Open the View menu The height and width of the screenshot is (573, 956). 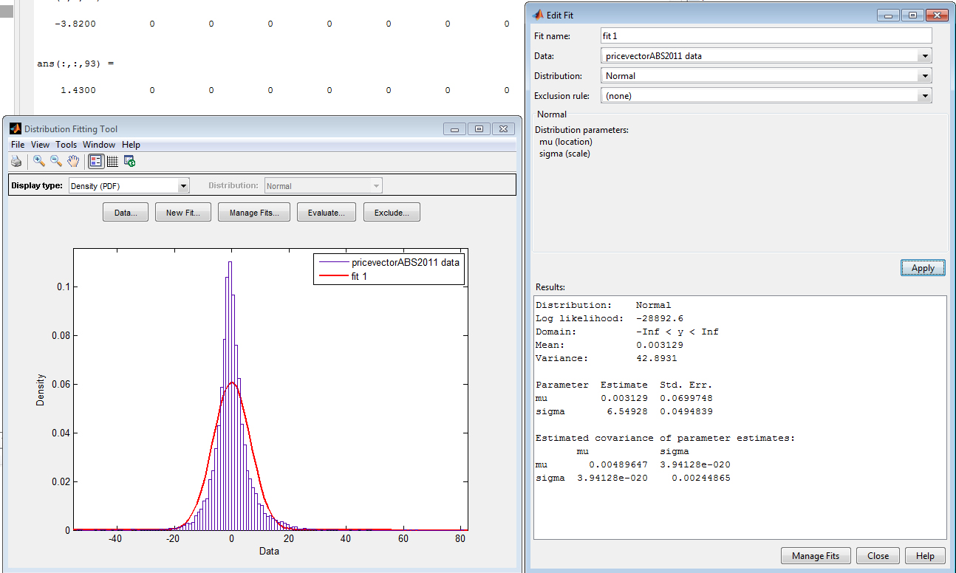[41, 145]
